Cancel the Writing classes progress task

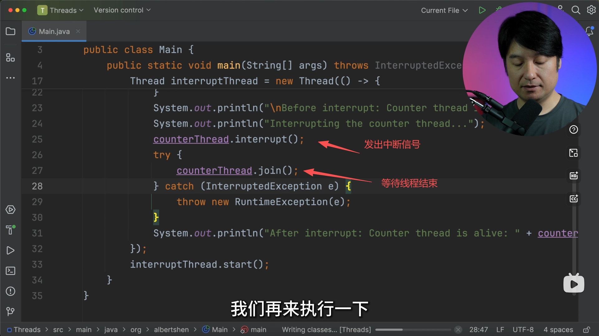458,330
